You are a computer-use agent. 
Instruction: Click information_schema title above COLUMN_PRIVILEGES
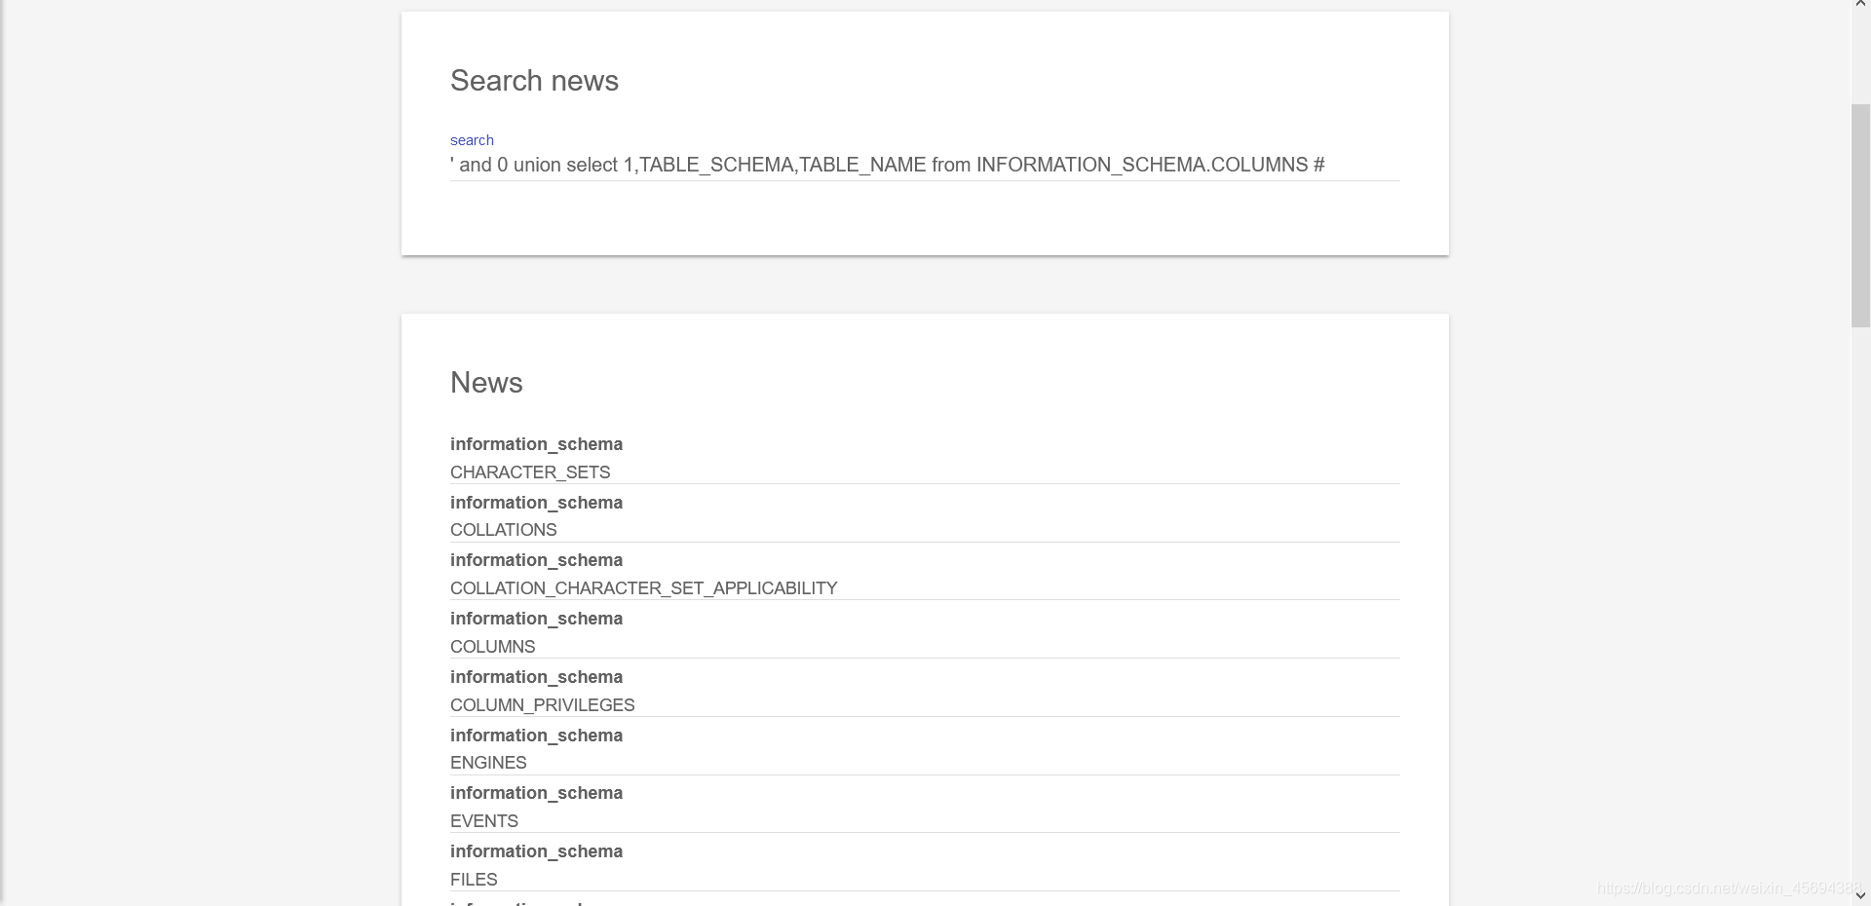pyautogui.click(x=536, y=677)
